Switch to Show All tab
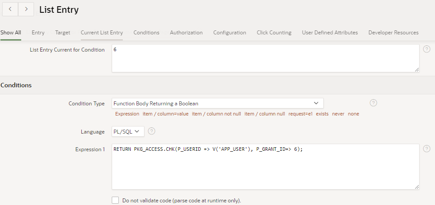 coord(11,33)
